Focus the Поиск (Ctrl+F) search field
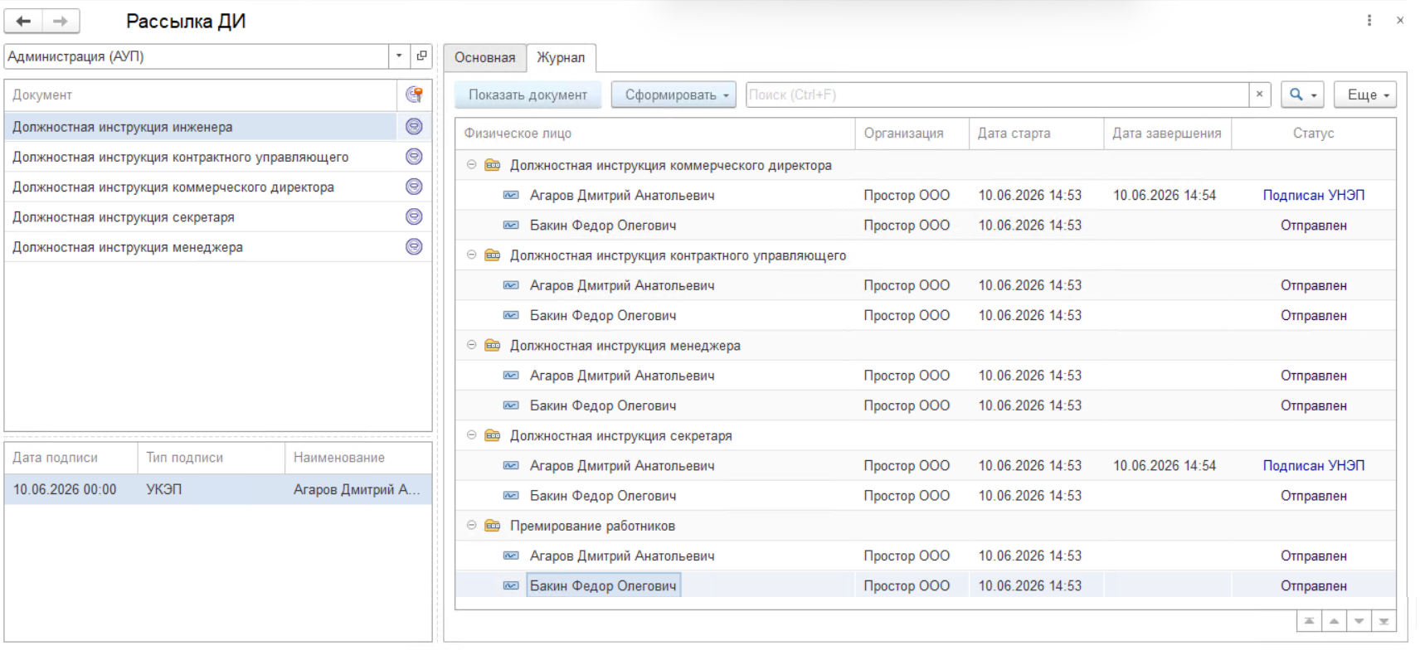 tap(997, 95)
